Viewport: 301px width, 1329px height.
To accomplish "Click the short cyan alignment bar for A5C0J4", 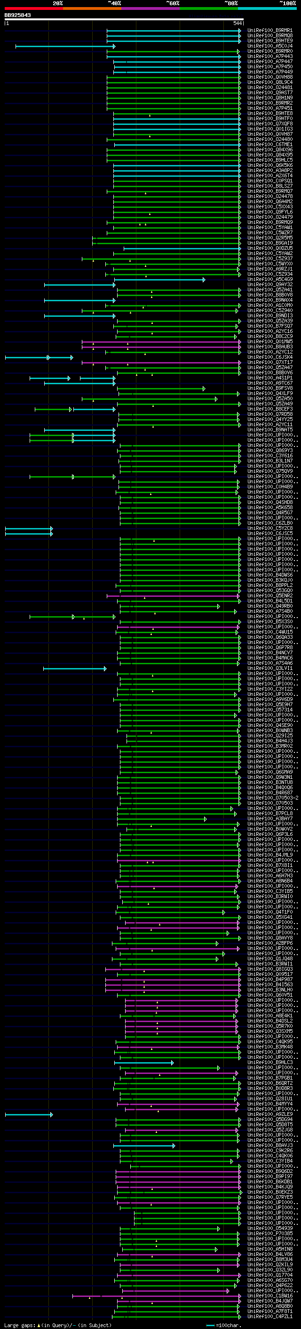I will [x=65, y=46].
